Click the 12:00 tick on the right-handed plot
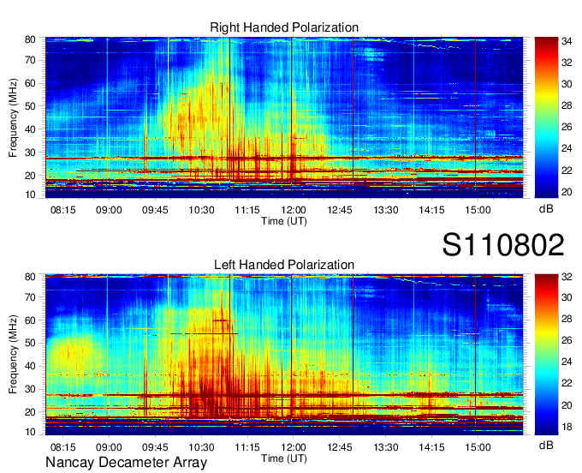This screenshot has height=473, width=582. (x=294, y=210)
